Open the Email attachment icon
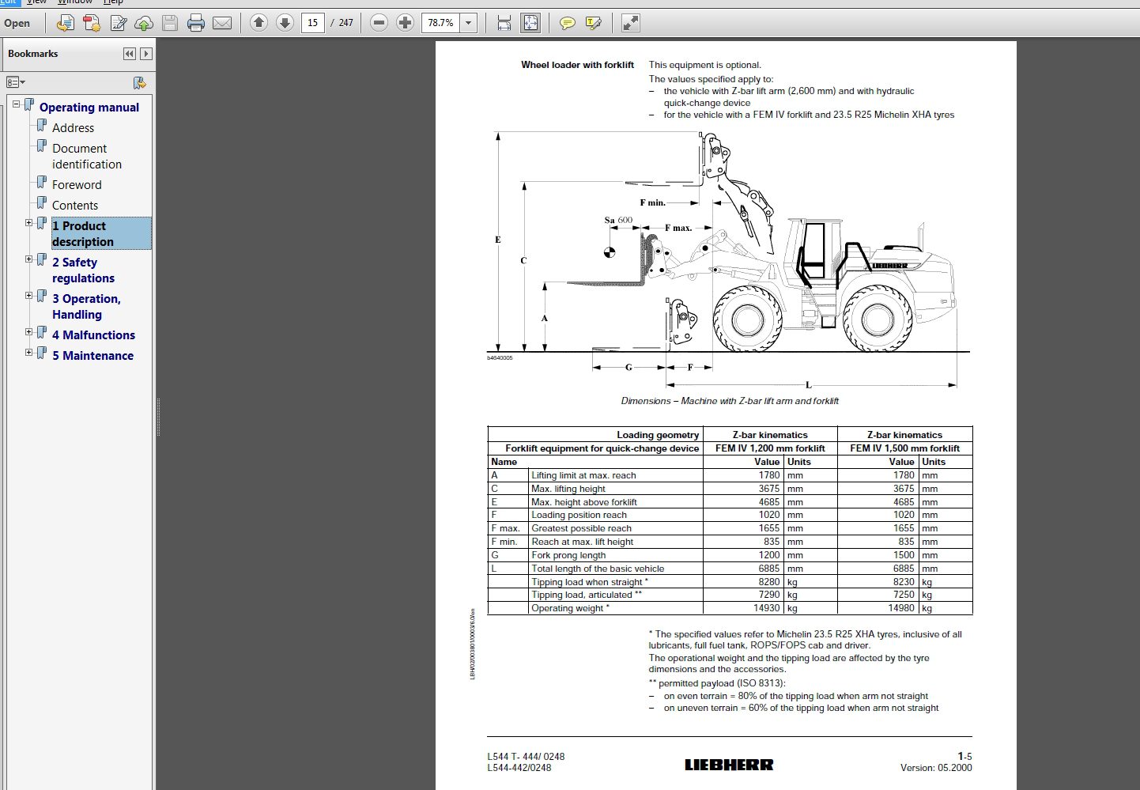This screenshot has width=1140, height=790. [x=222, y=23]
